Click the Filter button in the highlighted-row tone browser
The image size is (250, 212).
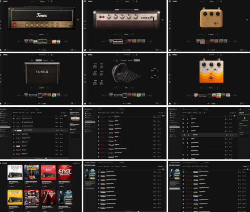pyautogui.click(x=37, y=109)
